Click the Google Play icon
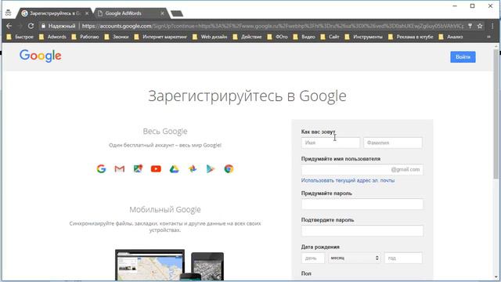 211,169
